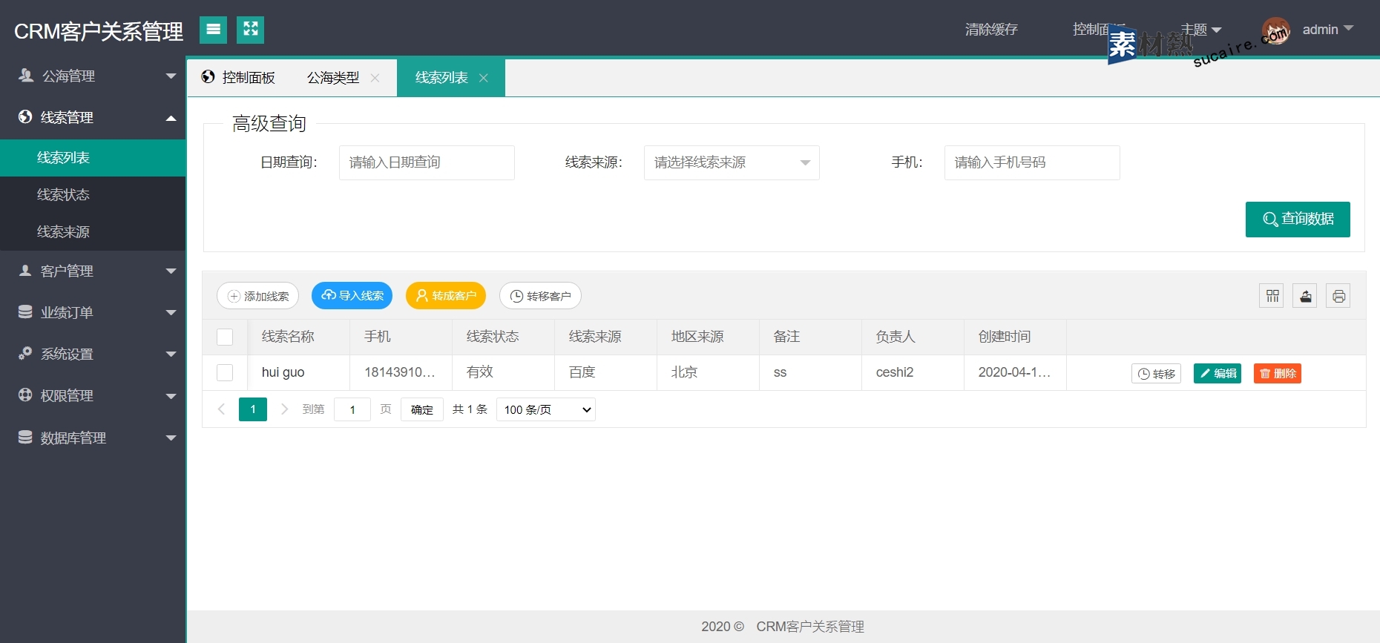Click the admin avatar image
This screenshot has height=643, width=1380.
pos(1276,30)
